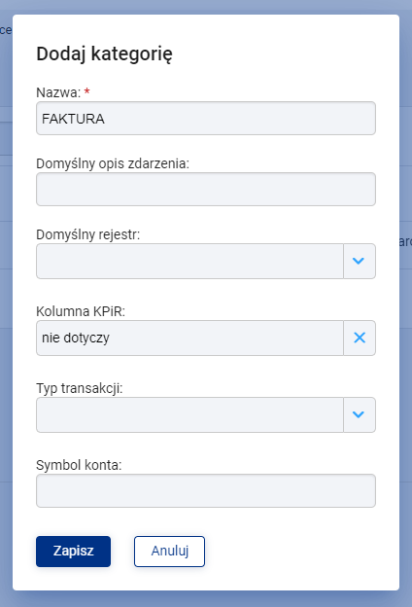Click the Domyślny opis zdarzenia label

coord(113,163)
